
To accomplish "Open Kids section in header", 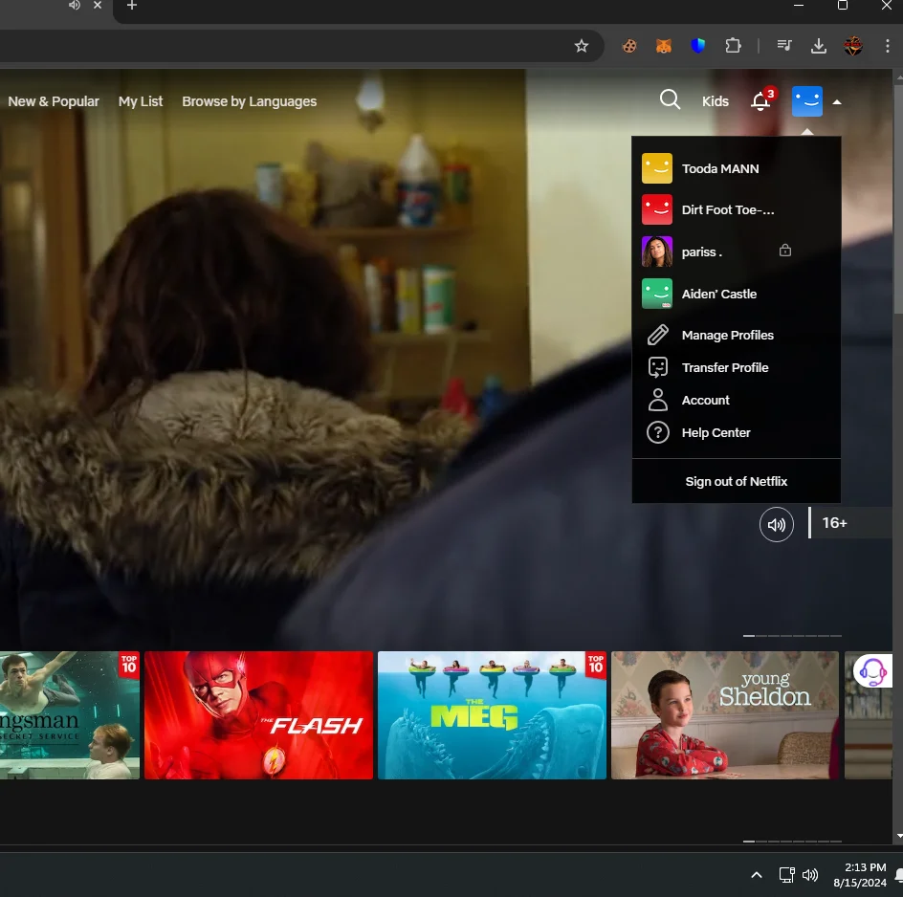I will tap(716, 101).
